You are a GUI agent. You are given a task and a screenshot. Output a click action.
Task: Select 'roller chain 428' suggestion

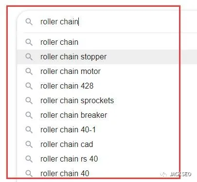coord(107,86)
